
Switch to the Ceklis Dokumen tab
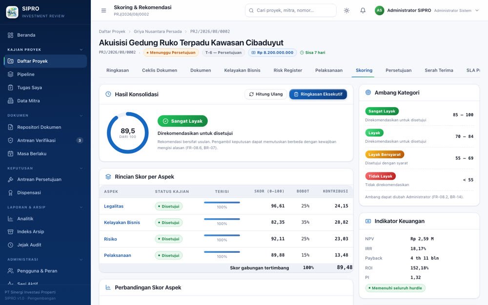pos(160,70)
